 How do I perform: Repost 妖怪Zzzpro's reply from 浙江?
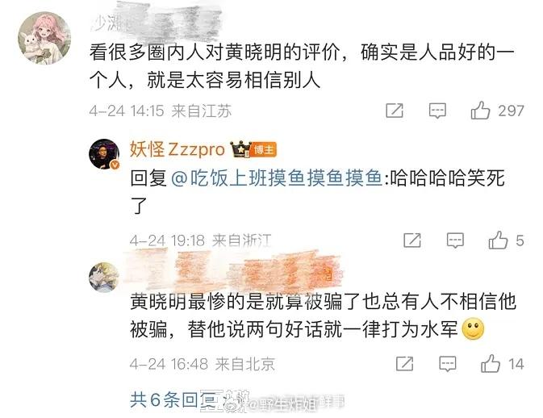tap(412, 240)
